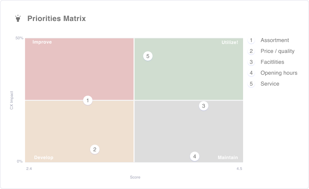The height and width of the screenshot is (189, 309).
Task: Click the Score axis label
Action: 135,177
